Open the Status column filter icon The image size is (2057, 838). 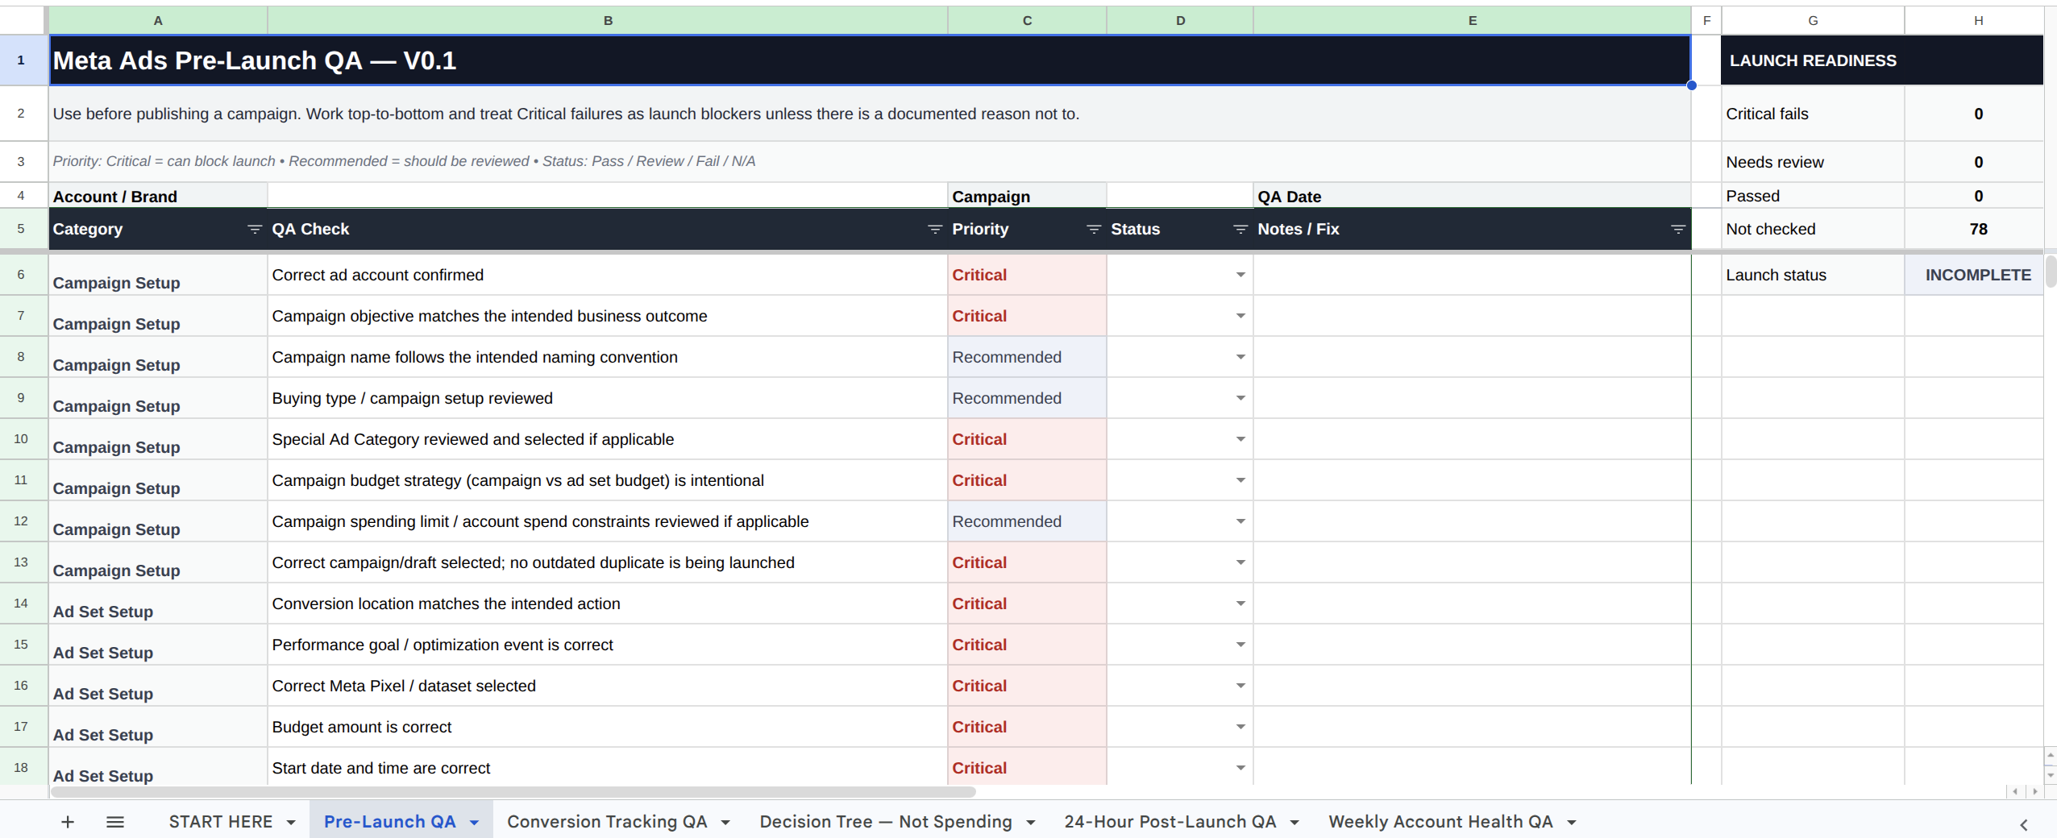1240,230
